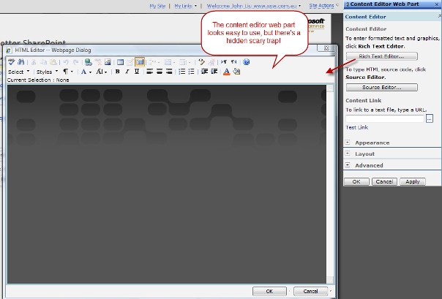Toggle bold formatting in HTML Editor toolbar
442x299 pixels.
tap(117, 72)
